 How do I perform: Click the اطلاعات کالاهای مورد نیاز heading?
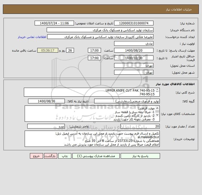tap(175, 84)
